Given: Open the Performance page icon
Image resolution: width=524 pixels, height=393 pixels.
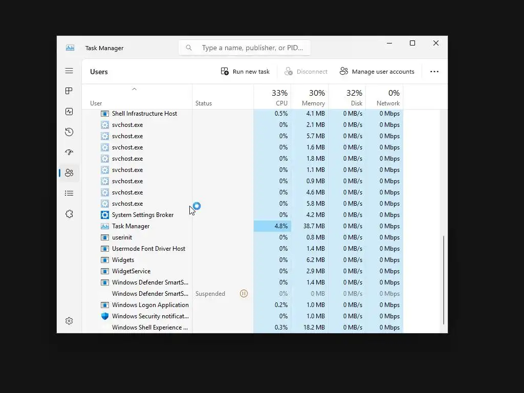Looking at the screenshot, I should click(69, 112).
